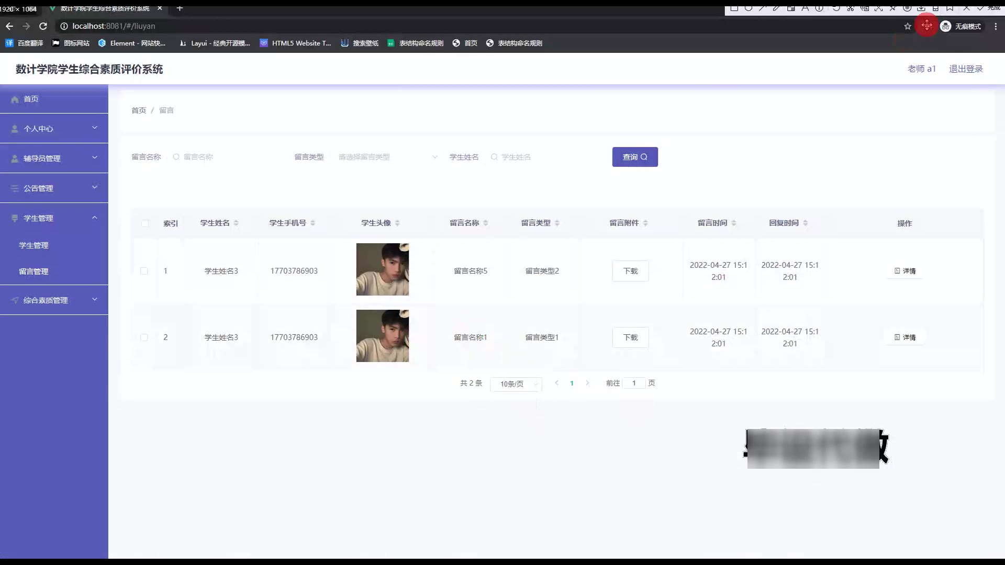Expand the 辅导员管理 sidebar menu
Screen dimensions: 1005x565
coord(54,158)
